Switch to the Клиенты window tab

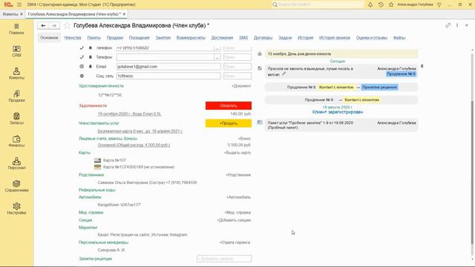click(x=10, y=14)
